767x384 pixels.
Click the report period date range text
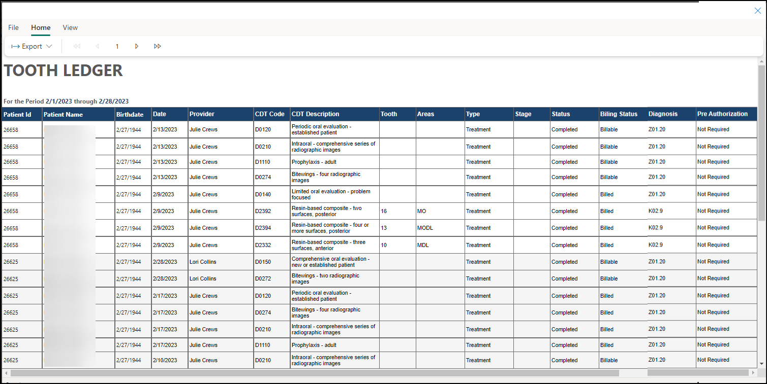point(66,101)
